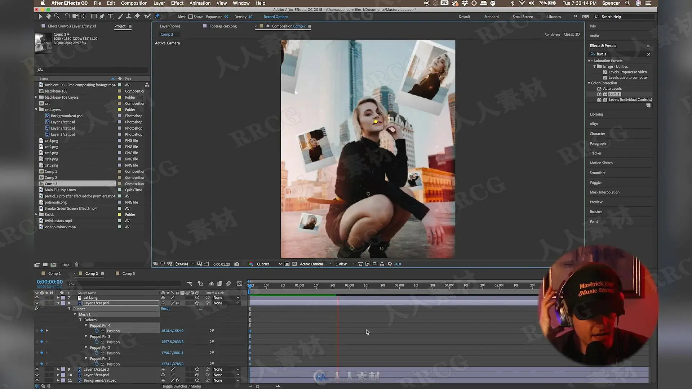Adjust the timeline zoom slider handle

(257, 386)
